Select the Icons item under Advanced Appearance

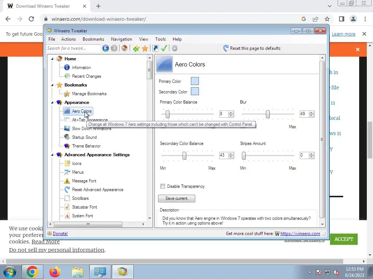tap(76, 163)
